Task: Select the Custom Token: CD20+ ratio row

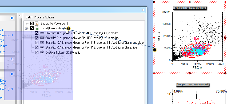Action: 63,53
